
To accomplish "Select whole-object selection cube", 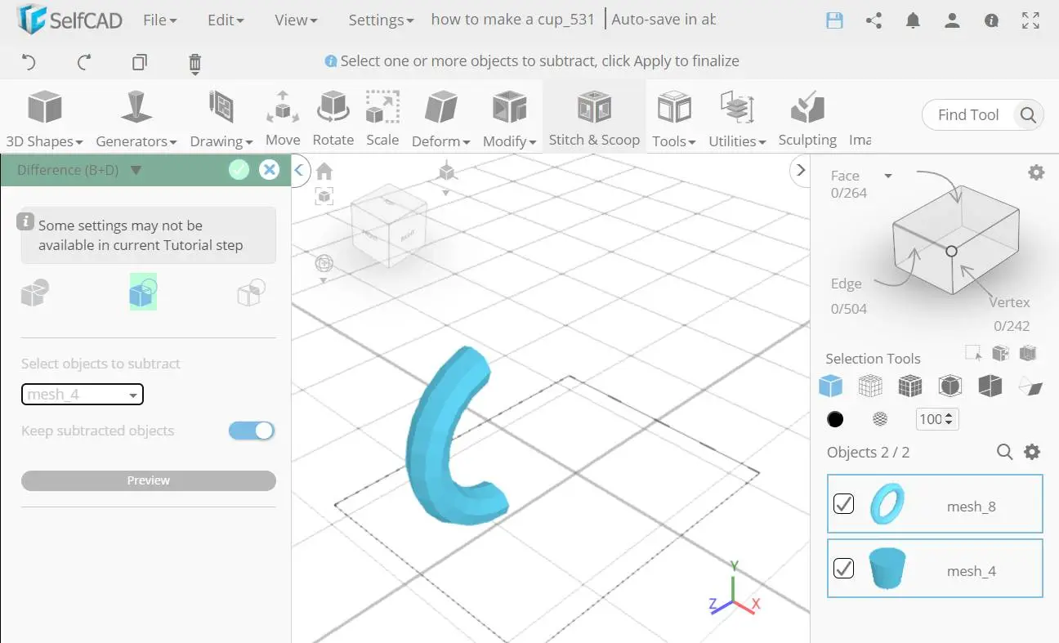I will point(830,386).
